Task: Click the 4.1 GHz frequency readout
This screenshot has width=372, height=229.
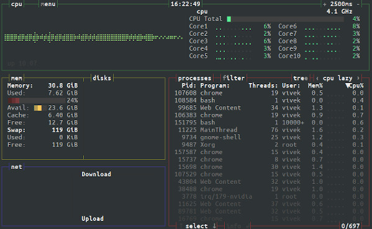Action: pyautogui.click(x=339, y=12)
